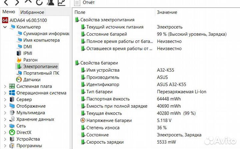Click the monitor icon for Отображение
The image size is (240, 149).
[12, 106]
